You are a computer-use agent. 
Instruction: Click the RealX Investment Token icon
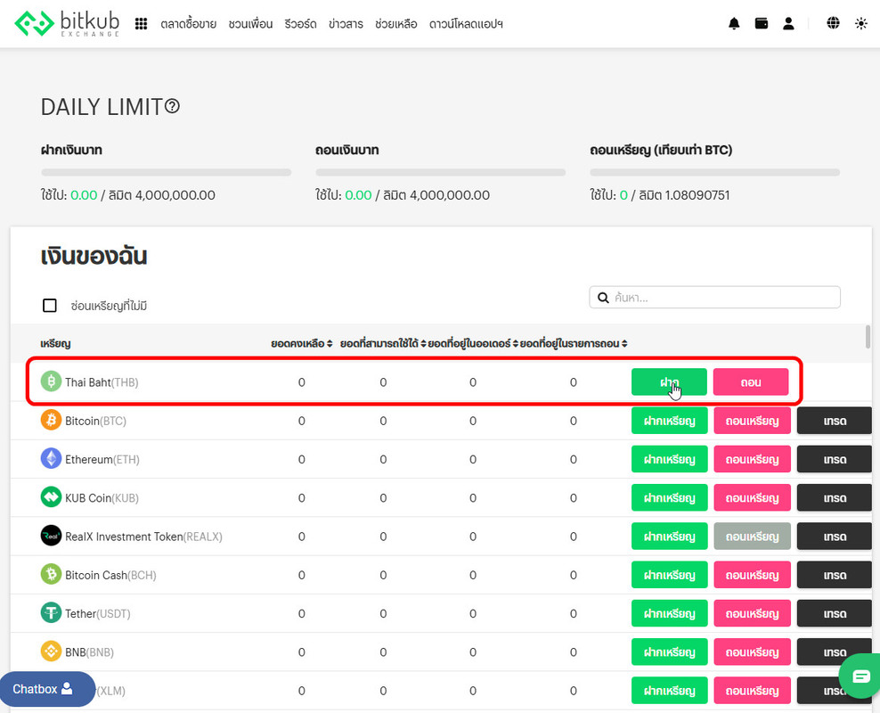(x=51, y=536)
